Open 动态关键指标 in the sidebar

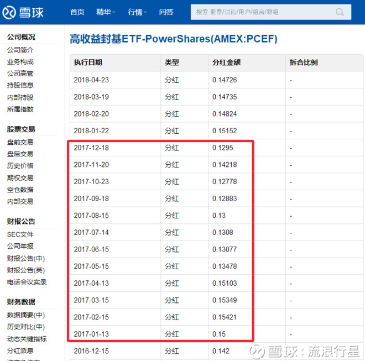27,339
